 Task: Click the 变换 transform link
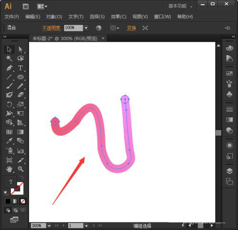tap(131, 28)
